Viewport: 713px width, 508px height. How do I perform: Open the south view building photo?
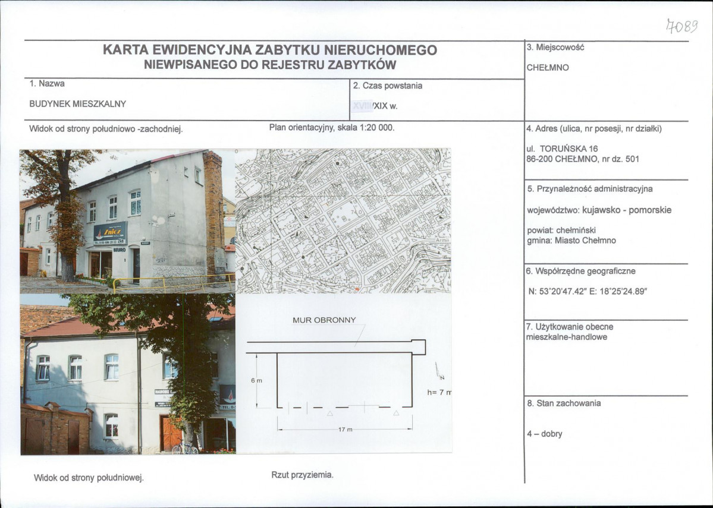point(127,374)
